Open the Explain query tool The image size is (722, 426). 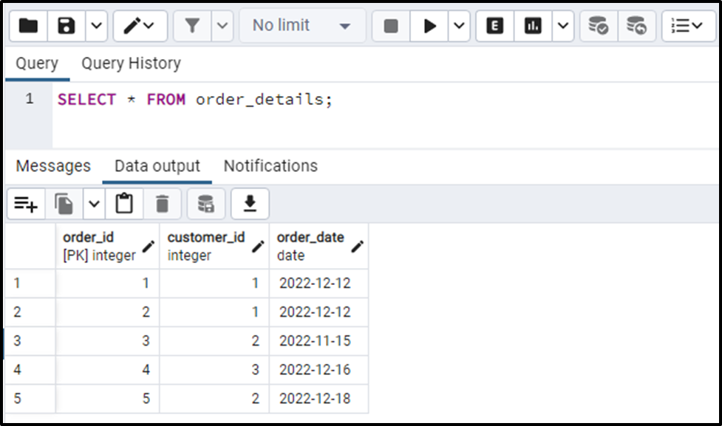(x=494, y=26)
